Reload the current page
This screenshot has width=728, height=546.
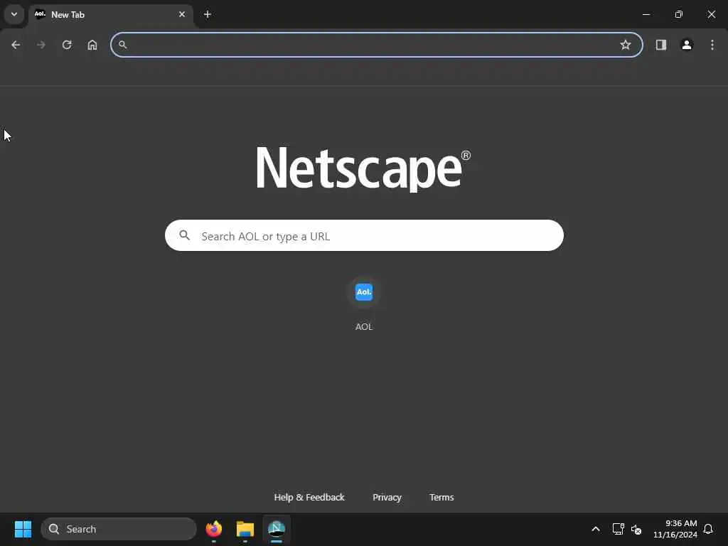click(67, 45)
